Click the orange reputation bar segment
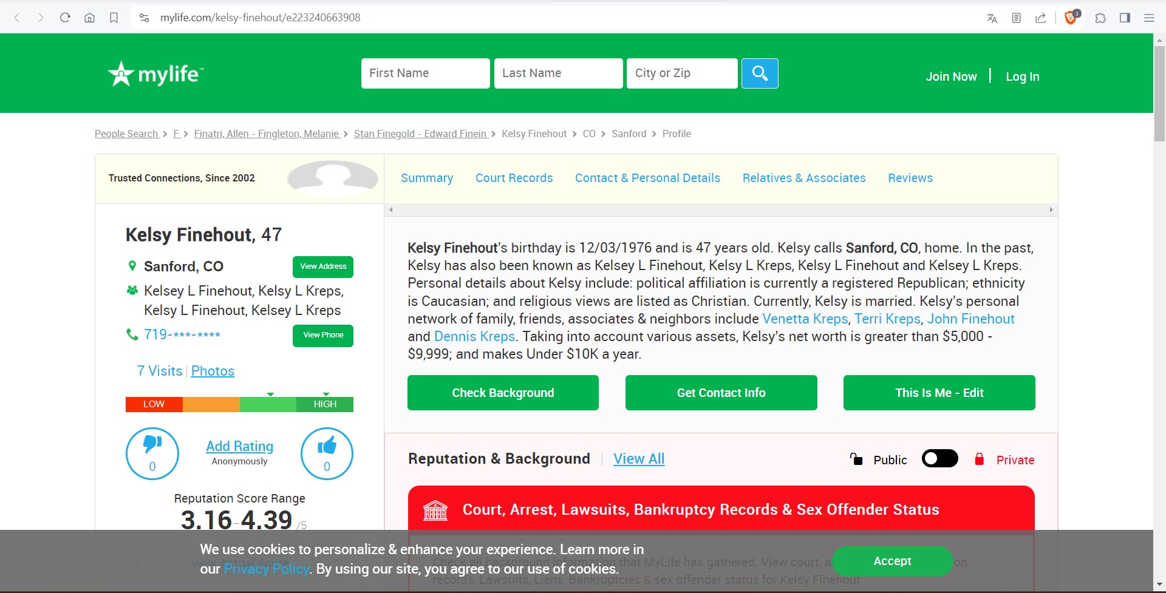The width and height of the screenshot is (1166, 593). (211, 404)
